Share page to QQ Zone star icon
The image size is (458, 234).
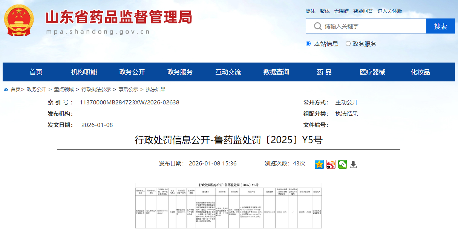319,164
